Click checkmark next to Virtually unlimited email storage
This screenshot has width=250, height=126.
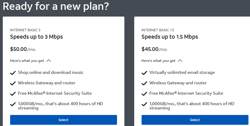coord(144,73)
